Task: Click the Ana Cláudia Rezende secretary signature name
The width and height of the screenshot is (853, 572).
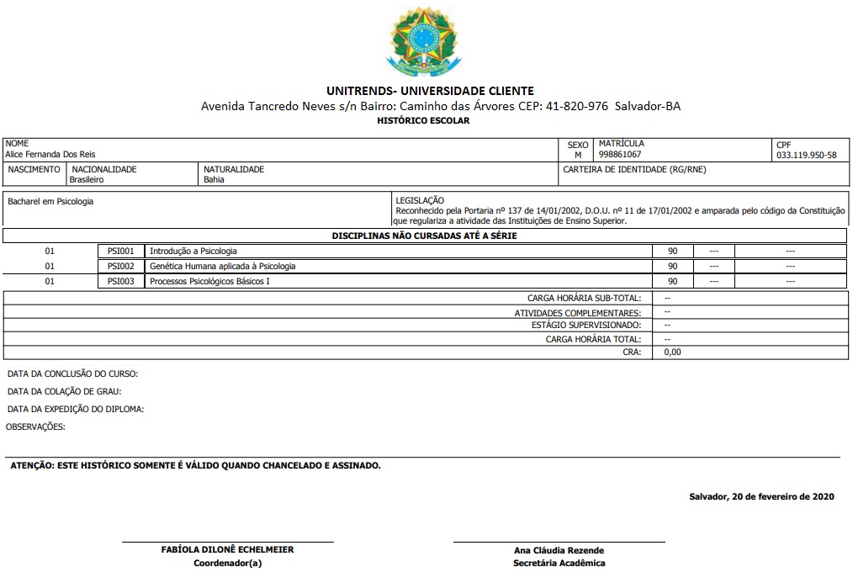Action: point(559,550)
